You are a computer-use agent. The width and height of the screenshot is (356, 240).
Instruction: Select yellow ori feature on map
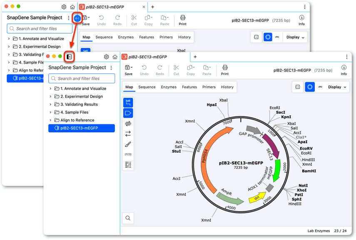(257, 198)
